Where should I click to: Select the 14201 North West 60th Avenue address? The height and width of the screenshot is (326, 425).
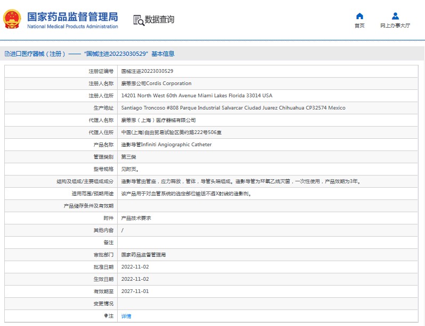(x=197, y=96)
